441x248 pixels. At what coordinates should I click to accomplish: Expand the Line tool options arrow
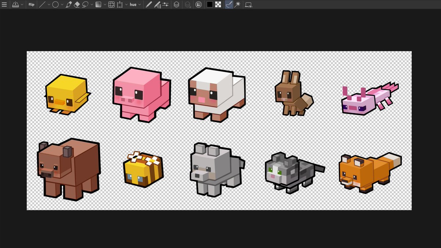[49, 5]
